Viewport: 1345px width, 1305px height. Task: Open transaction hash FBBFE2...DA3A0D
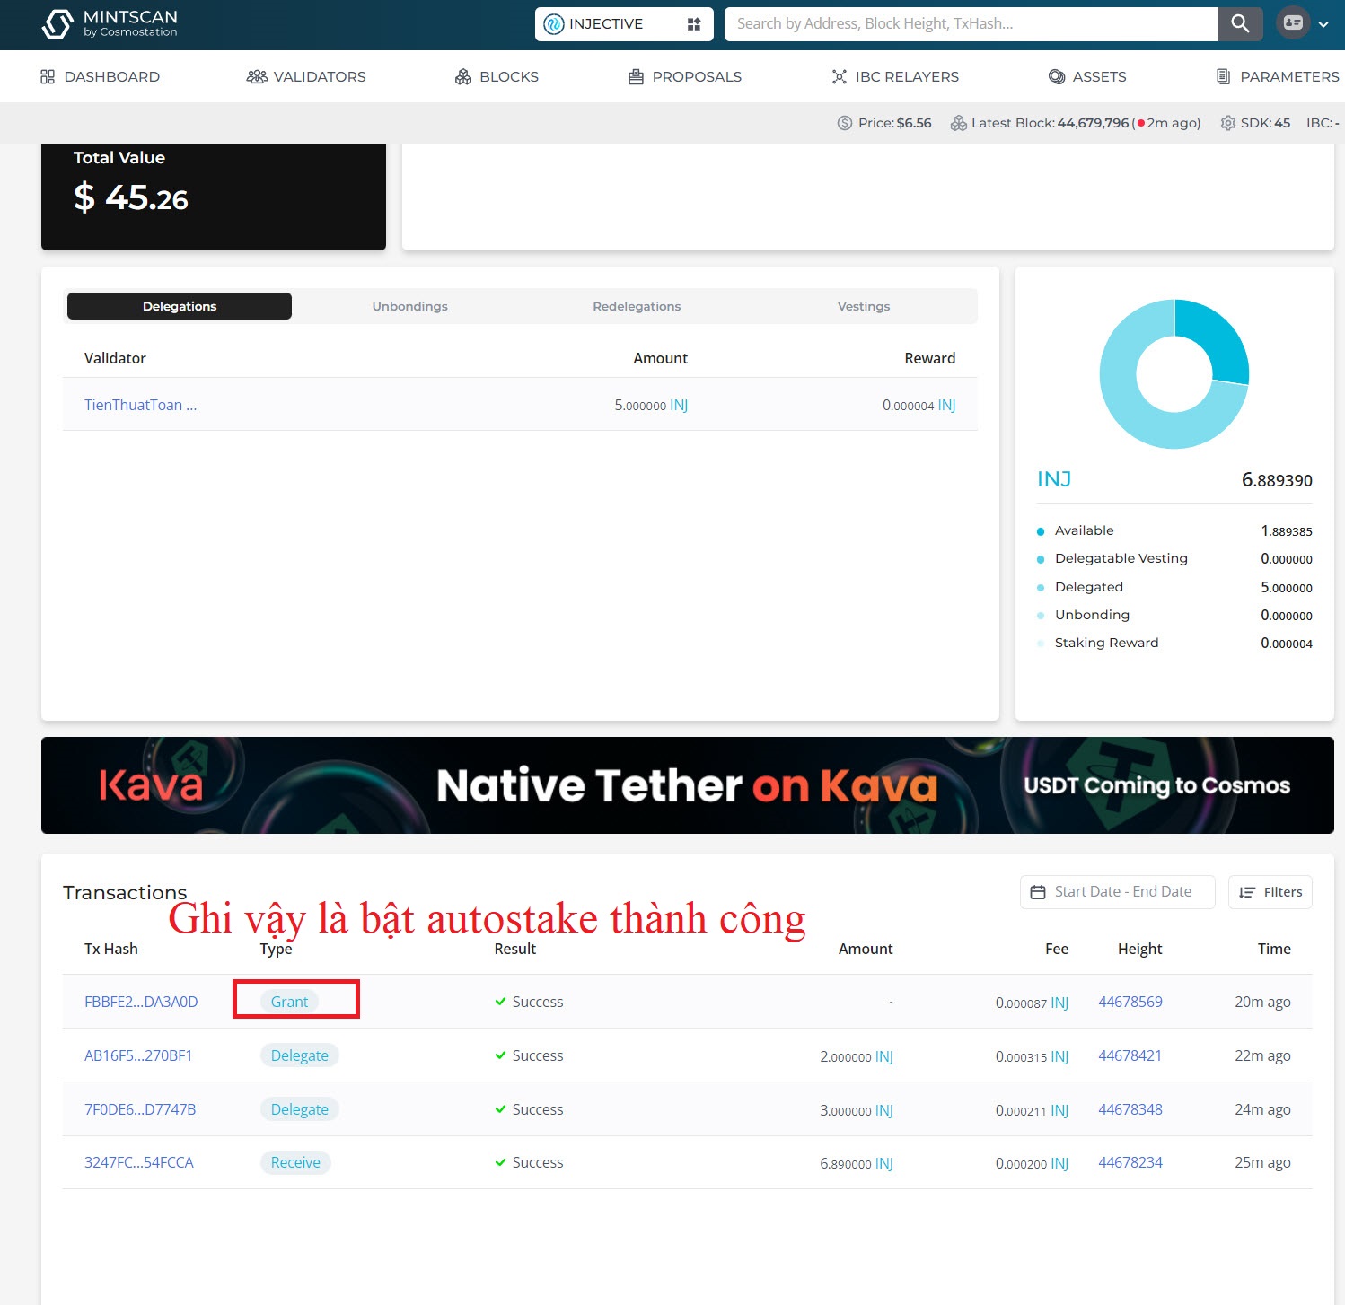(x=141, y=1002)
